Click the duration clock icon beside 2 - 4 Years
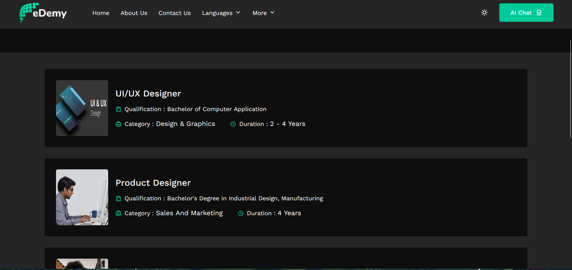The image size is (572, 270). 233,124
